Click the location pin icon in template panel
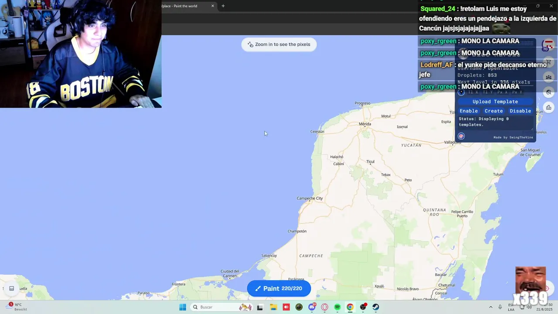 point(461,92)
